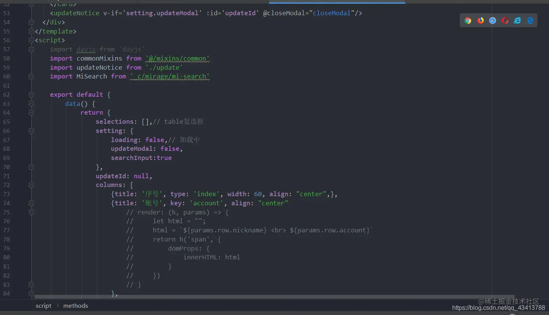The width and height of the screenshot is (549, 315).
Task: Click the closing </template> tag
Action: (x=56, y=31)
